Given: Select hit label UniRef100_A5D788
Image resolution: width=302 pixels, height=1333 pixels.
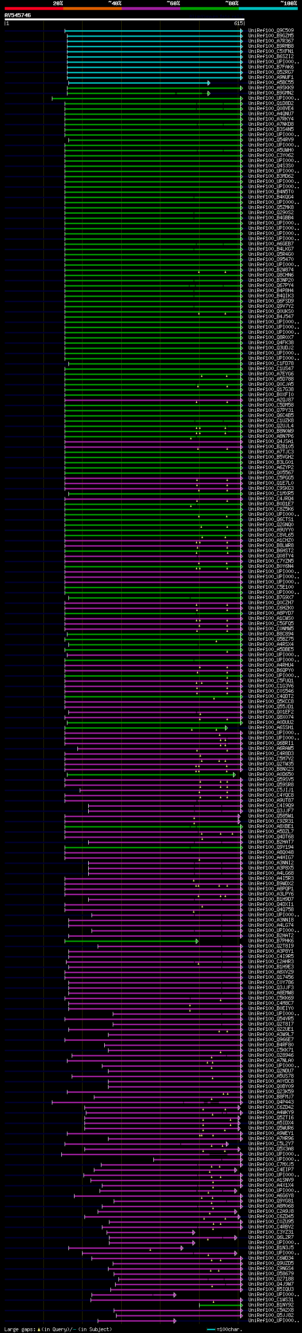Looking at the screenshot, I should (x=271, y=379).
